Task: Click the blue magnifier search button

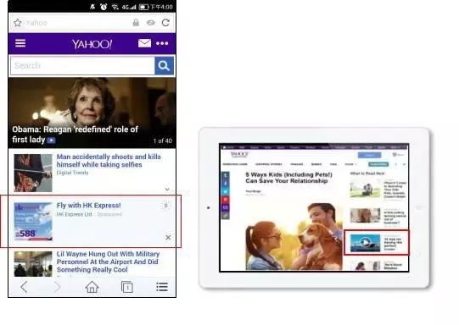Action: tap(164, 65)
